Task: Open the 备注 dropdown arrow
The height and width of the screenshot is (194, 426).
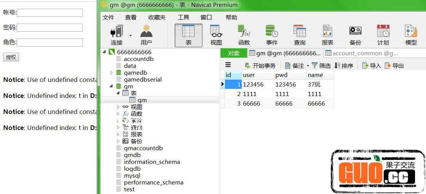Action: pos(308,66)
